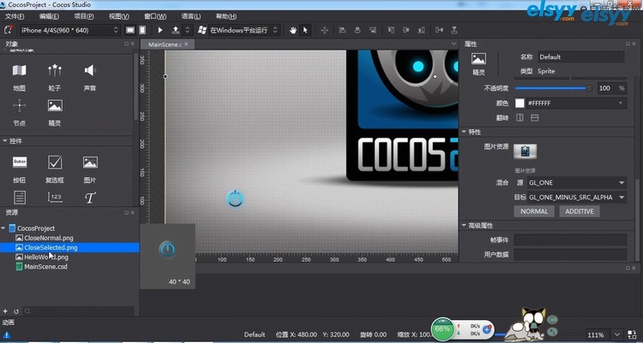Toggle horizontal flip for the sprite
The height and width of the screenshot is (343, 643).
[x=520, y=117]
